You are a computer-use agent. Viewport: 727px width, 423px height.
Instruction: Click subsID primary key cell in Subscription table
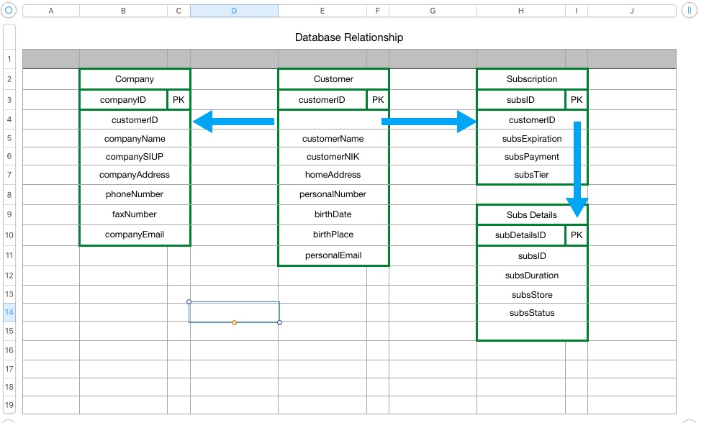click(x=521, y=99)
